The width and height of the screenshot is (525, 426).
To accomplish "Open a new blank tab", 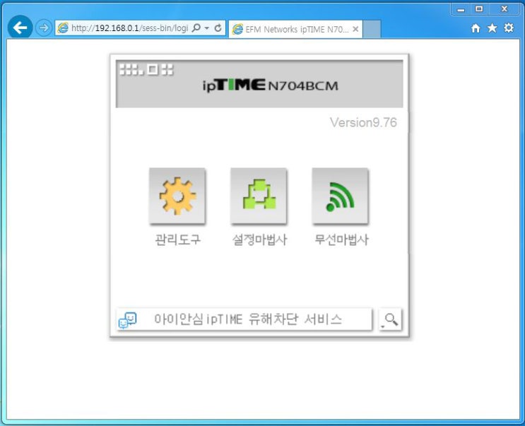I will [372, 29].
